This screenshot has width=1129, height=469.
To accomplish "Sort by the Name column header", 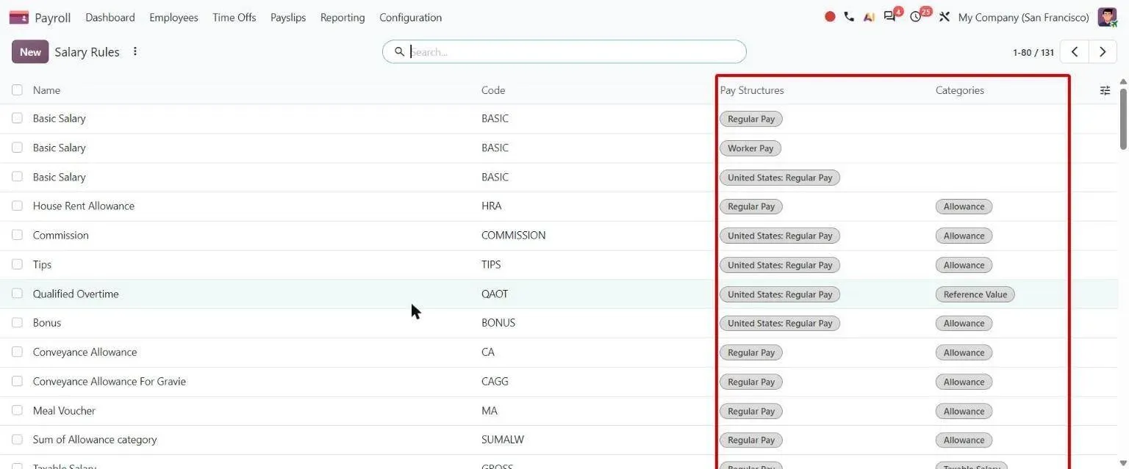I will [x=46, y=90].
